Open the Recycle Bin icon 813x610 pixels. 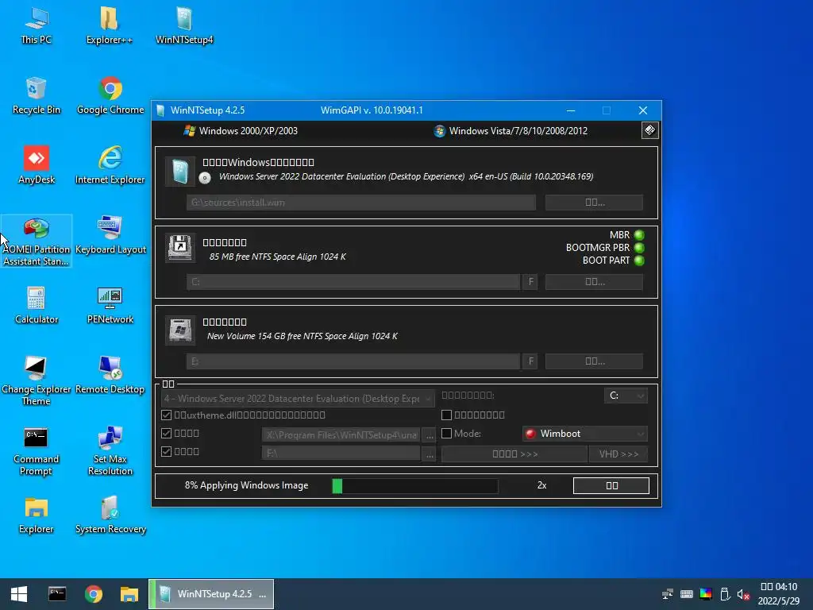coord(37,95)
